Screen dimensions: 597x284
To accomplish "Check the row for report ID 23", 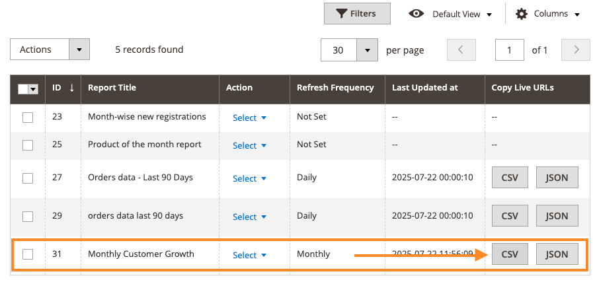I will point(27,118).
